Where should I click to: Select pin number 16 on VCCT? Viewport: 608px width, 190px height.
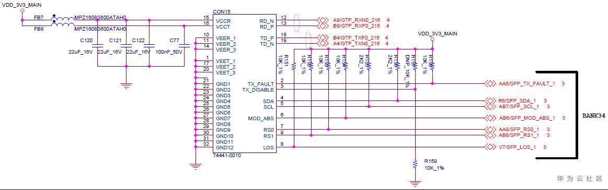coord(206,23)
